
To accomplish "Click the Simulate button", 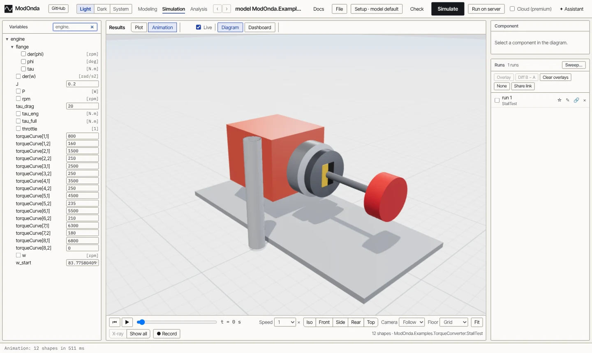I will pos(448,9).
